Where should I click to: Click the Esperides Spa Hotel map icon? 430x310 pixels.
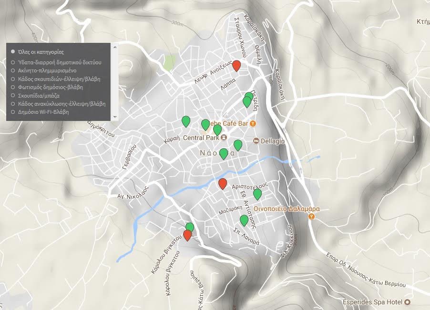[407, 302]
